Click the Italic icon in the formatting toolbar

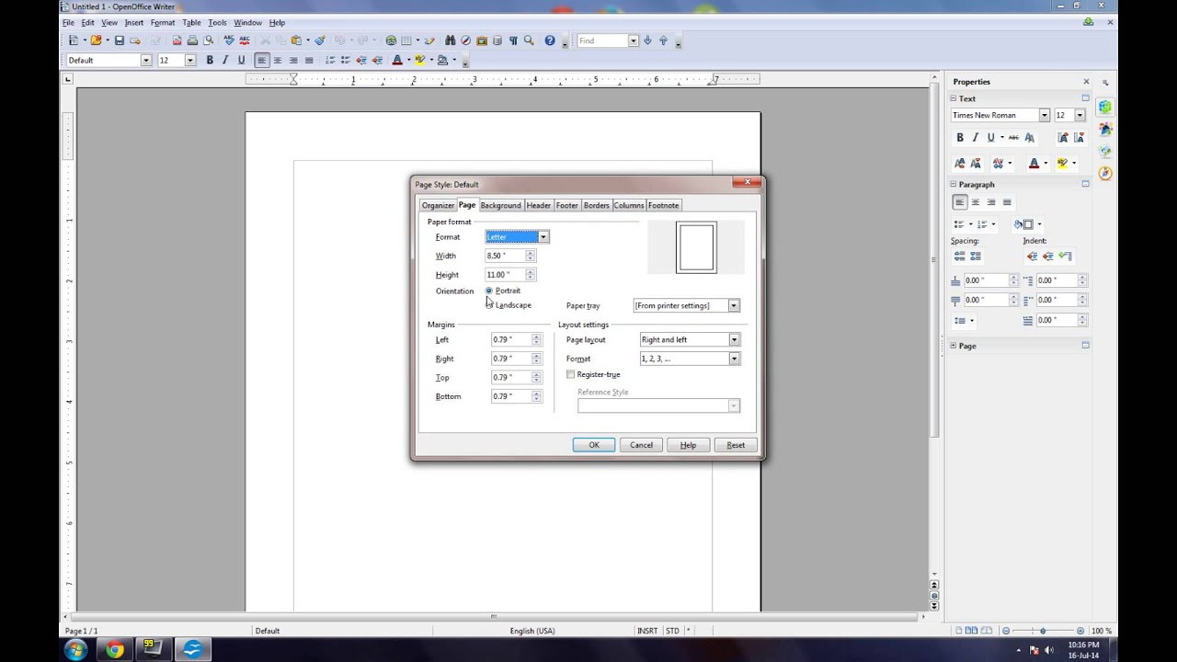click(225, 60)
